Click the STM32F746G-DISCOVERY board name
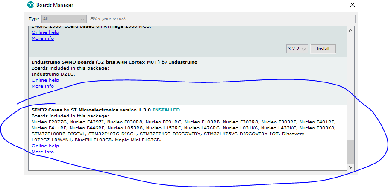Viewport: 388px width, 187px height. (x=170, y=134)
